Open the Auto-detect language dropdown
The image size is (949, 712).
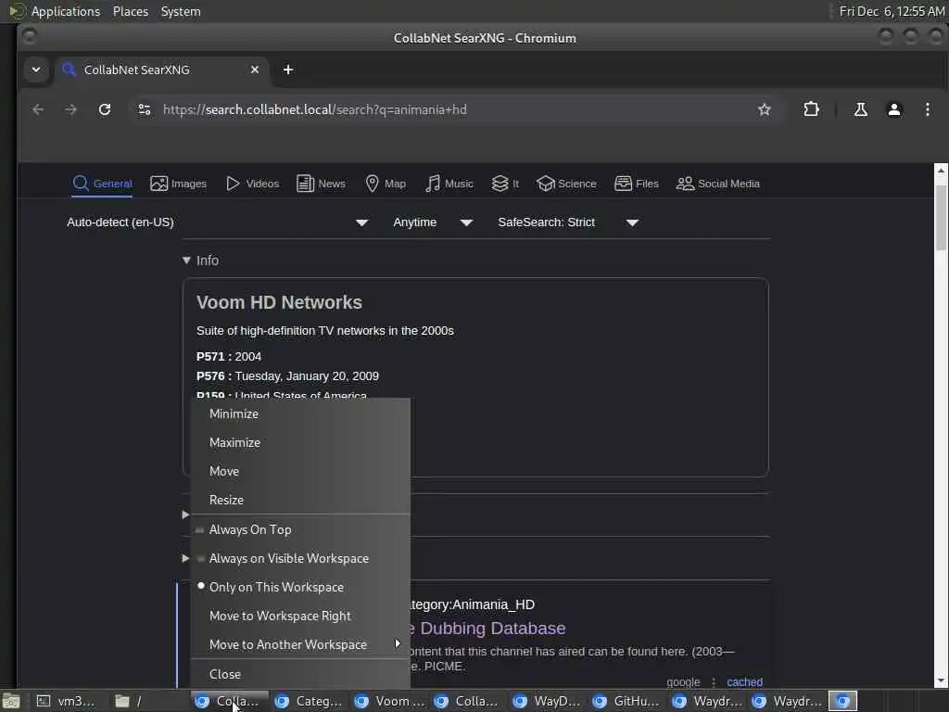(x=217, y=222)
